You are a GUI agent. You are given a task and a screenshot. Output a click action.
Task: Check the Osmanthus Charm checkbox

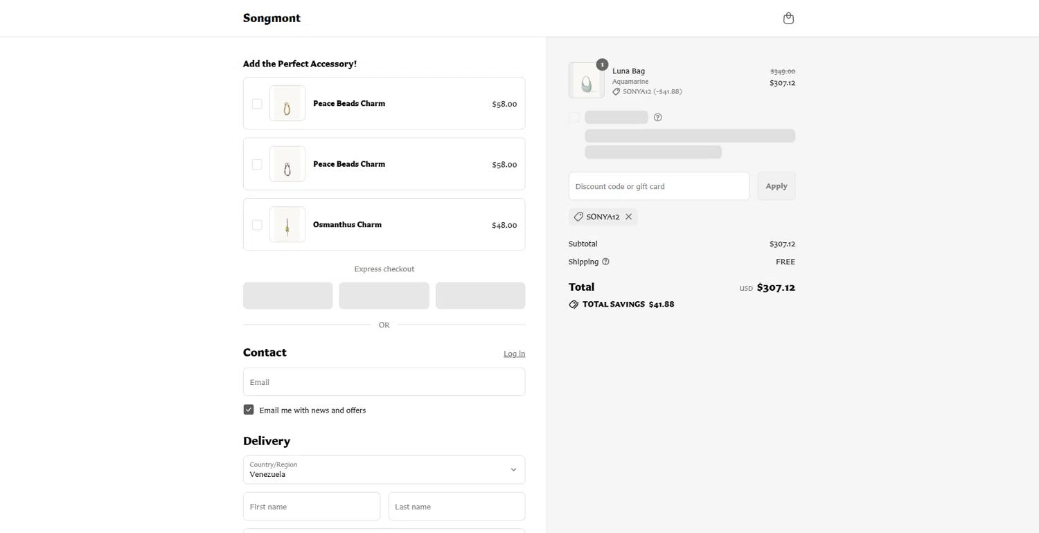(x=257, y=225)
